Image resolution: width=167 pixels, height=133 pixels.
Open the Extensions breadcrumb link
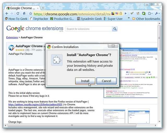[x=12, y=37]
